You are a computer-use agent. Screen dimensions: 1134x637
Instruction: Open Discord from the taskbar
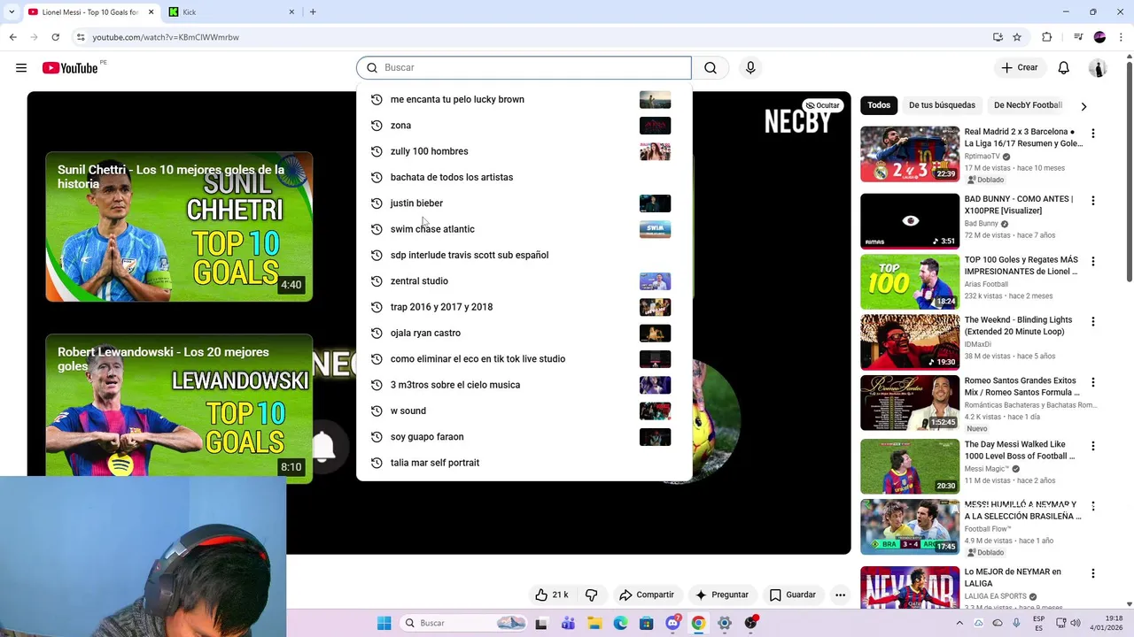(672, 623)
